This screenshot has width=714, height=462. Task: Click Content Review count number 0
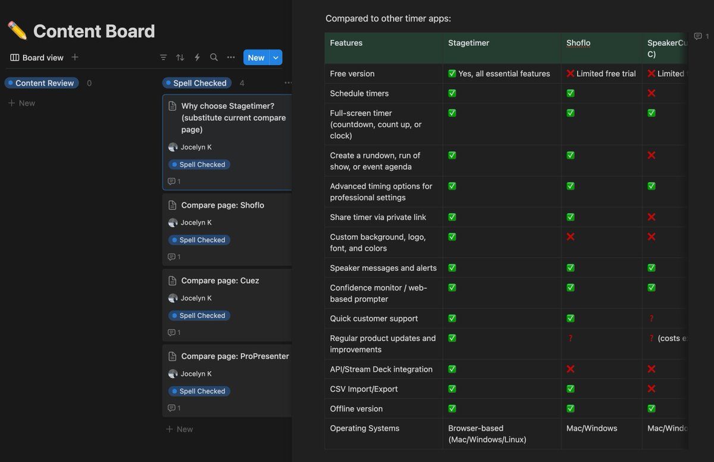tap(89, 83)
